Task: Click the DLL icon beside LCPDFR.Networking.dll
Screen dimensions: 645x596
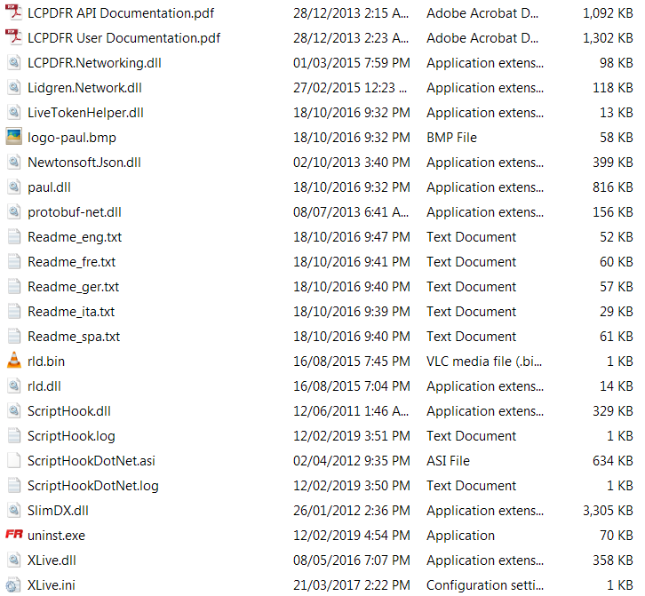Action: 13,62
